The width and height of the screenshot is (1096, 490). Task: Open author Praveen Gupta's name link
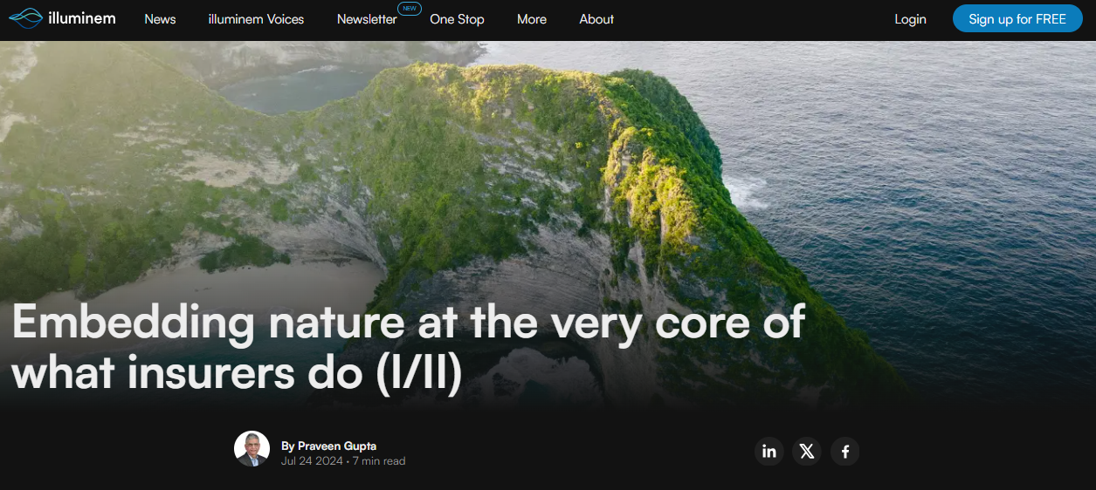tap(336, 446)
